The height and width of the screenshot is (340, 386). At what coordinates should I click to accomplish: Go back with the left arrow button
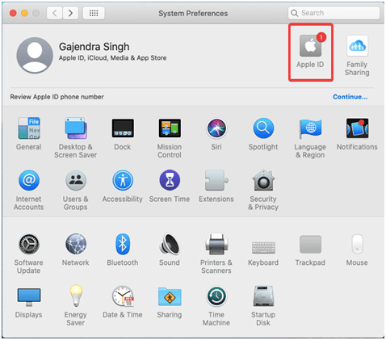(55, 13)
